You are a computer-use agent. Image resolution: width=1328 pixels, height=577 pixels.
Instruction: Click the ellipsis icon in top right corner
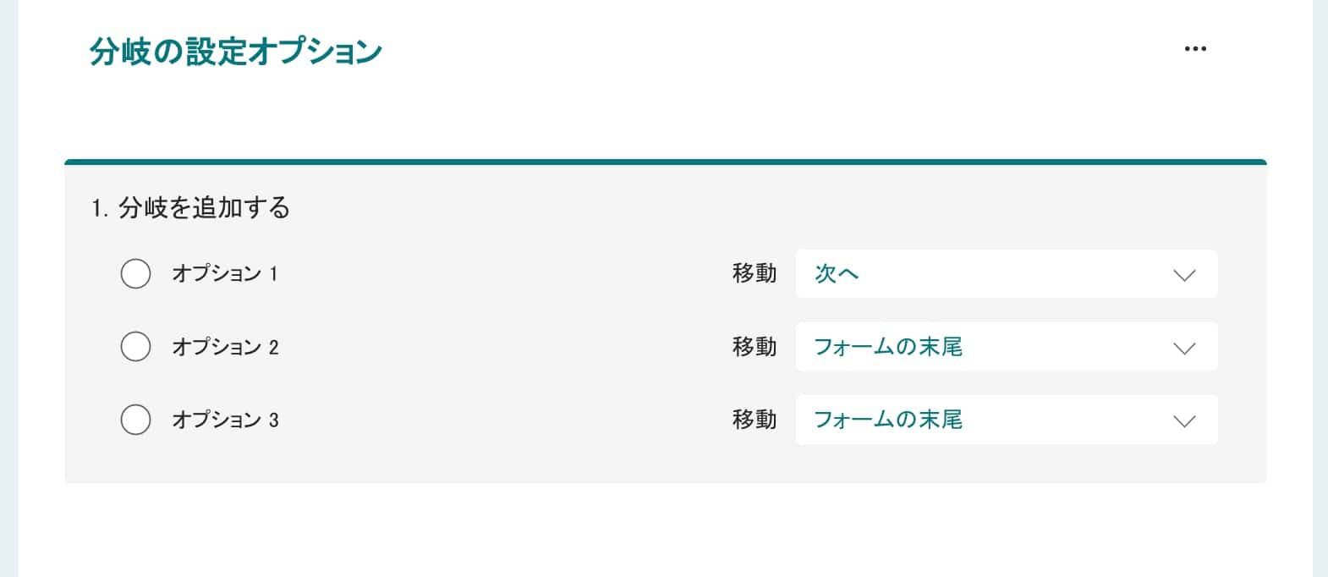click(1195, 48)
